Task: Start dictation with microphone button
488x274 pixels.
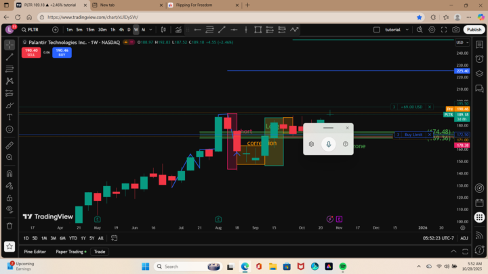Action: [x=328, y=144]
